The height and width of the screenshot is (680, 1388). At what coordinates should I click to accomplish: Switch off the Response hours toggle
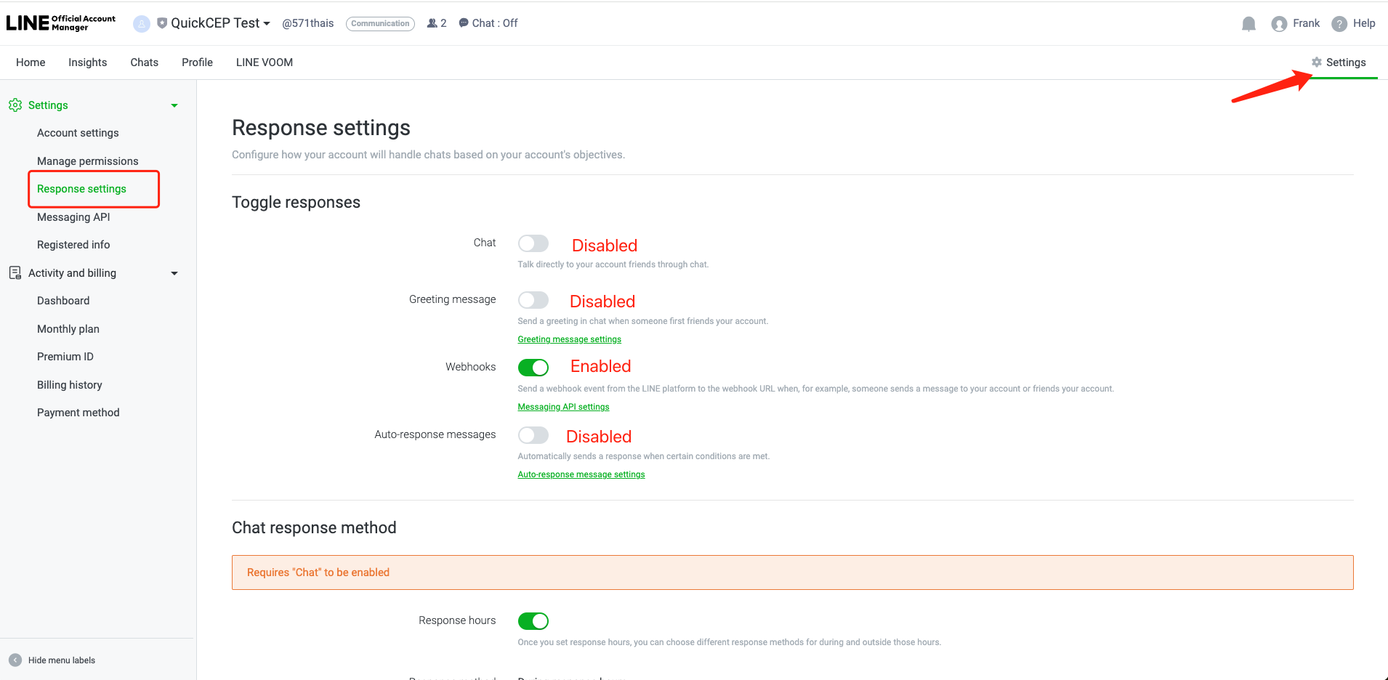pos(533,621)
